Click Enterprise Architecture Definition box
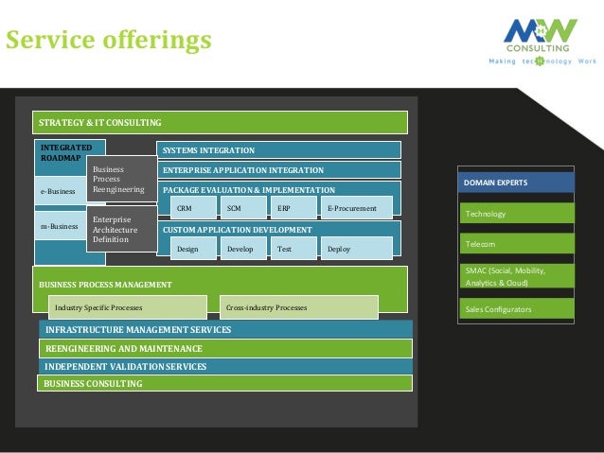604x453 pixels. coord(122,229)
